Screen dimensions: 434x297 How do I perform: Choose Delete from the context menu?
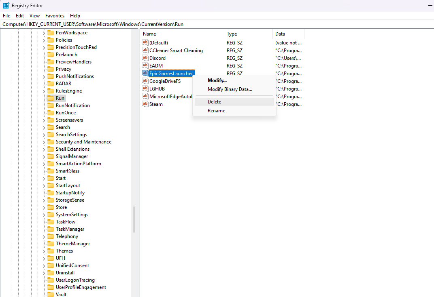click(x=234, y=102)
